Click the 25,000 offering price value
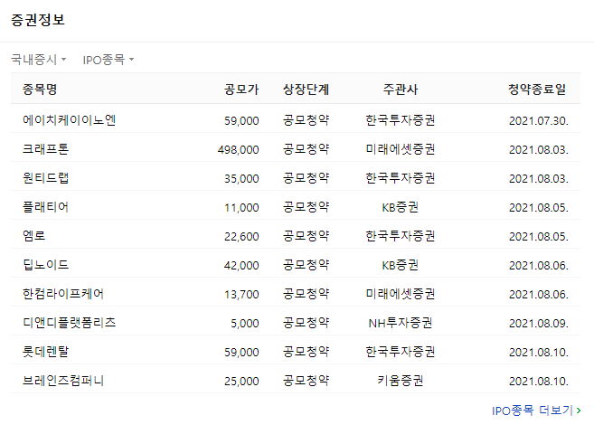Image resolution: width=594 pixels, height=425 pixels. click(241, 381)
